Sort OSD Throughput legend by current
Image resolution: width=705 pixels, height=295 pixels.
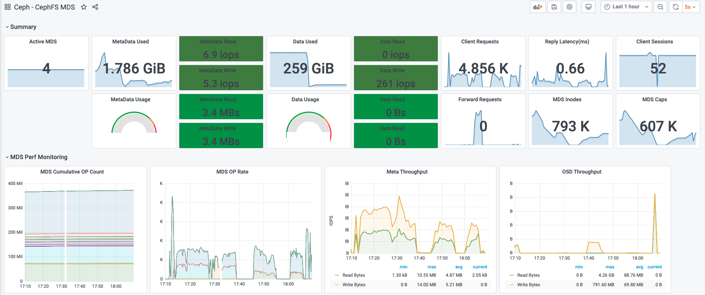coord(655,267)
